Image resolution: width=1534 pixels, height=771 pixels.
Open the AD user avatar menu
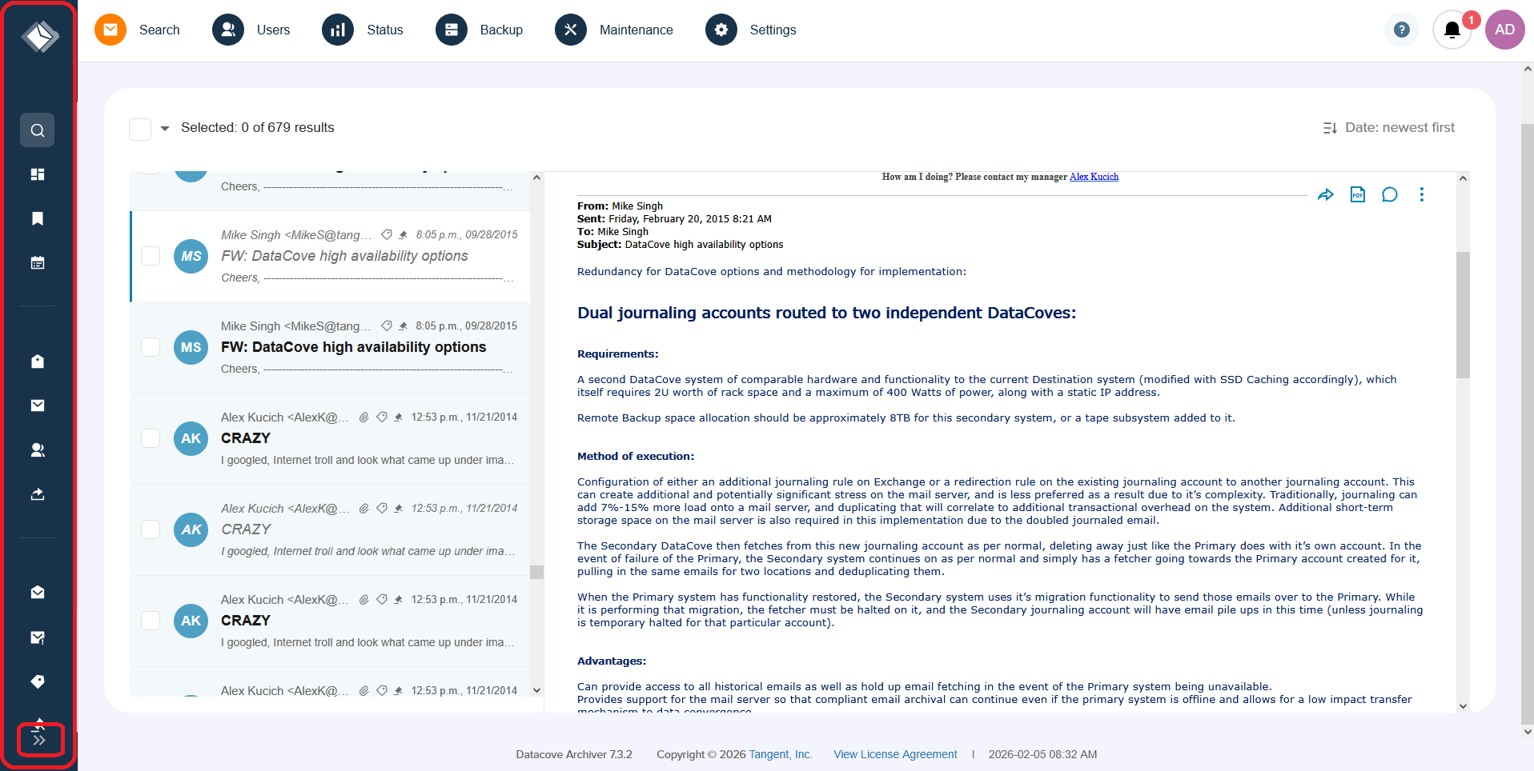click(1504, 30)
